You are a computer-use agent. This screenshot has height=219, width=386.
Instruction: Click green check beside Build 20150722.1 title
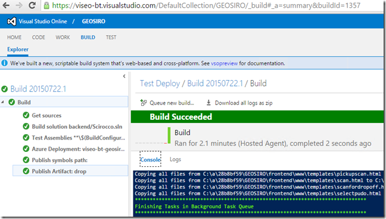4,89
